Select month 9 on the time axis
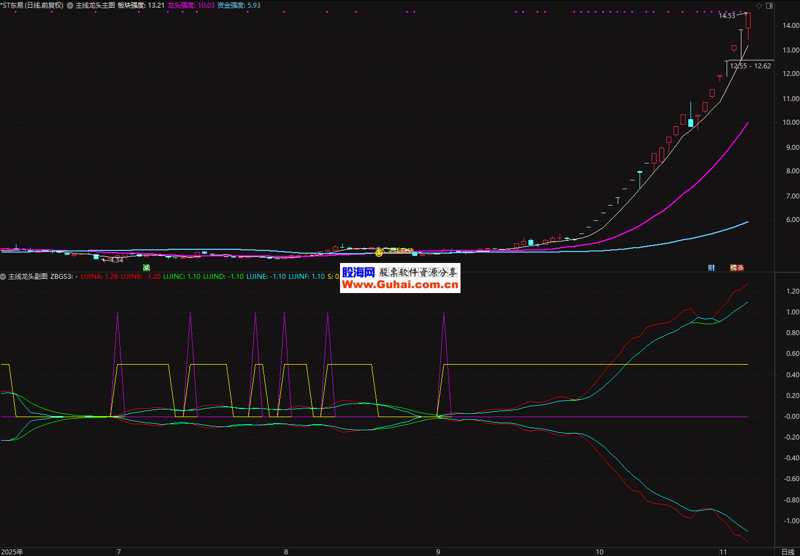 (x=438, y=552)
